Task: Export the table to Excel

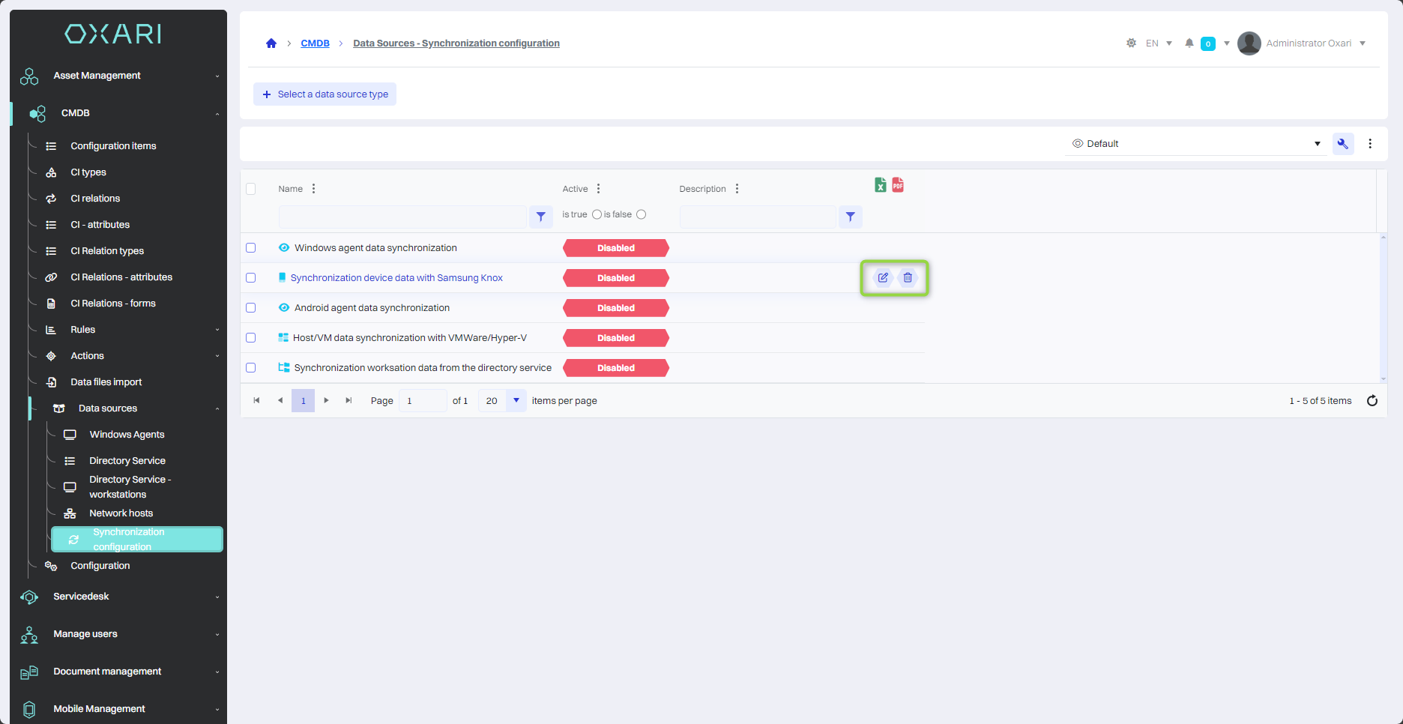Action: 881,185
